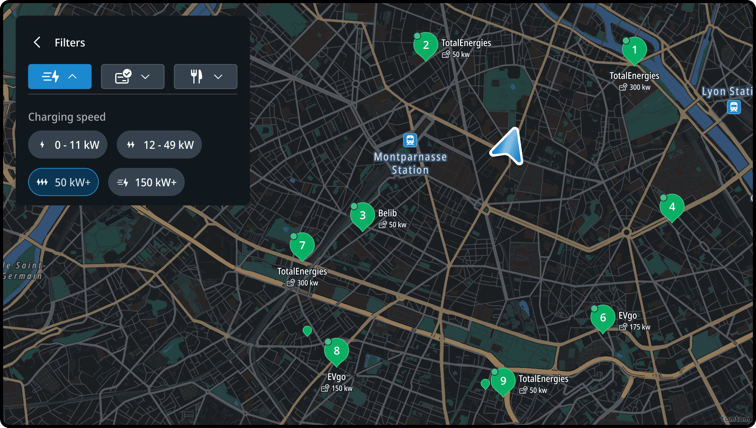Click the Lyon Station train icon
This screenshot has width=756, height=428.
(733, 107)
